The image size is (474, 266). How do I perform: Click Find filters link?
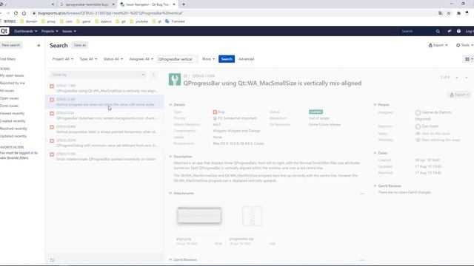(7, 59)
